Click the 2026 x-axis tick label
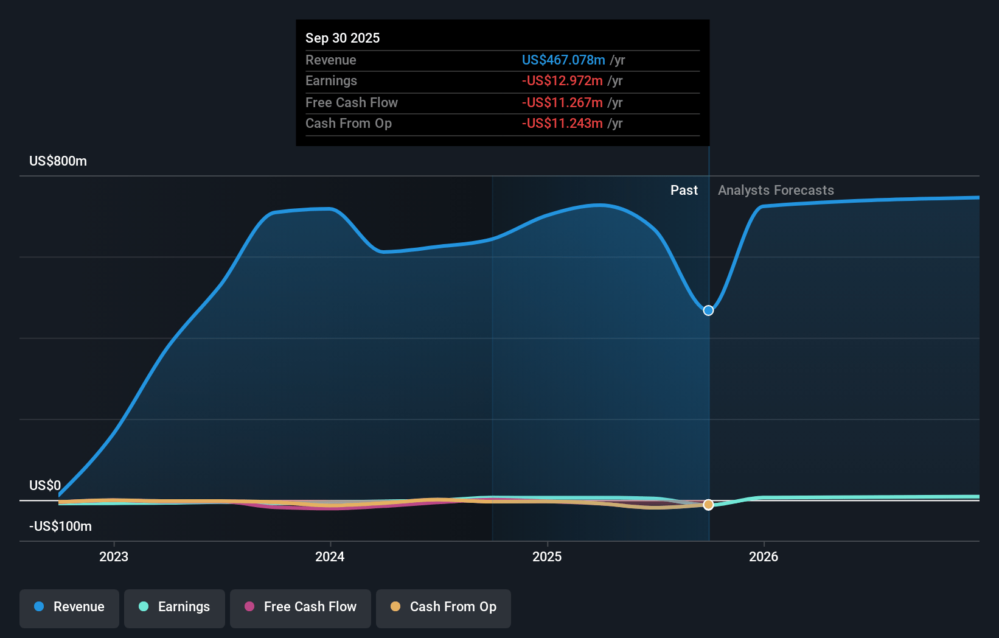The image size is (999, 638). pos(764,556)
